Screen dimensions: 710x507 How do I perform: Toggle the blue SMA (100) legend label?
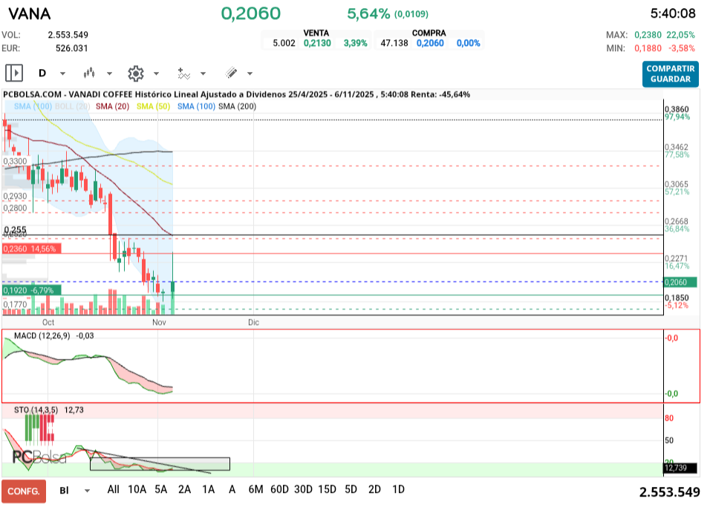[x=196, y=106]
